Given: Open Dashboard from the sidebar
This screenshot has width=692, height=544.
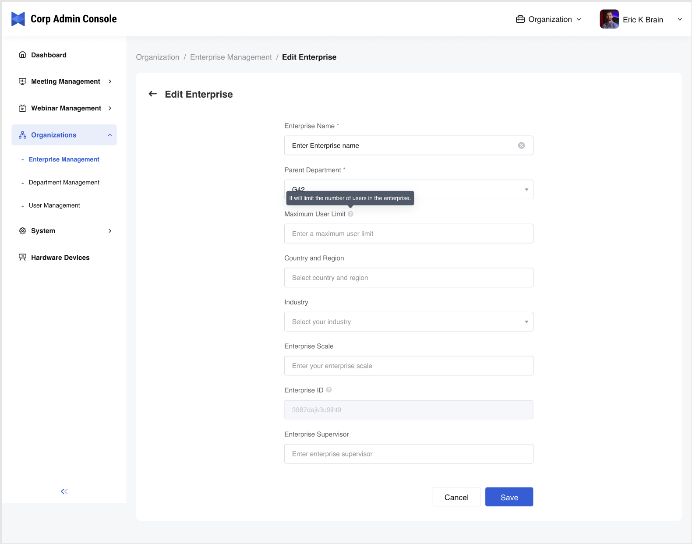Looking at the screenshot, I should 49,55.
